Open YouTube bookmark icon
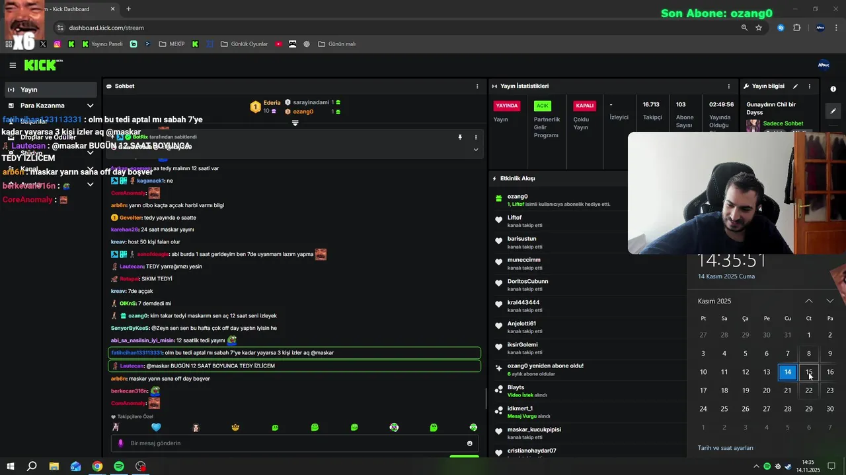This screenshot has height=475, width=846. pos(278,44)
